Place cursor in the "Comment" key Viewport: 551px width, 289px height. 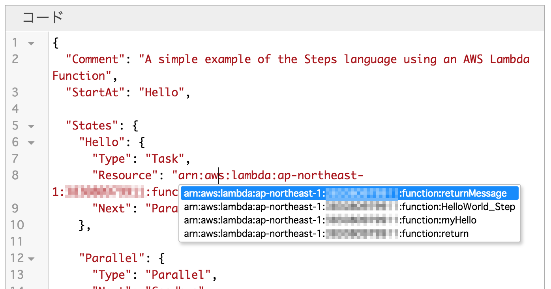pyautogui.click(x=95, y=60)
